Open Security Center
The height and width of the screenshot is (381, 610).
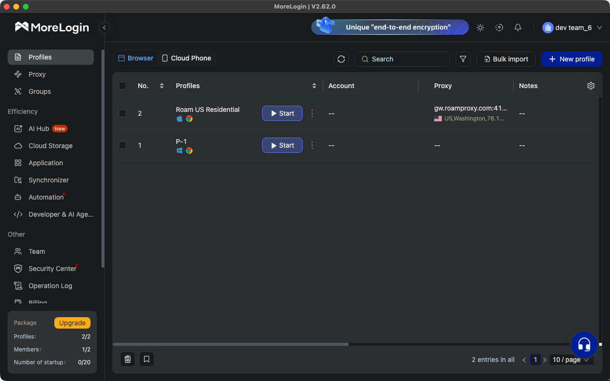tap(51, 269)
